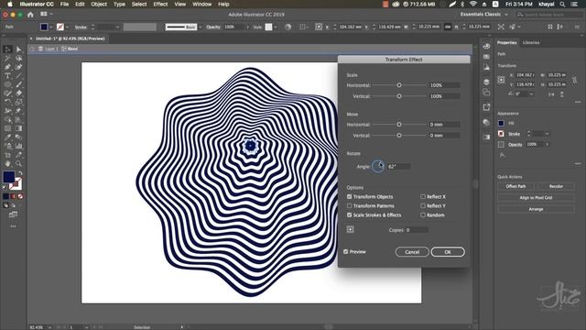This screenshot has width=586, height=330.
Task: Select the Ellipse shape tool
Action: pyautogui.click(x=7, y=84)
